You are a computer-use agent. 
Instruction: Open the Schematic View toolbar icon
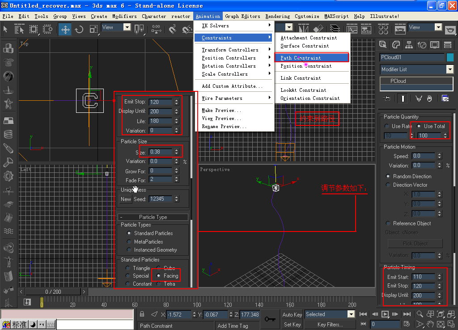click(366, 29)
